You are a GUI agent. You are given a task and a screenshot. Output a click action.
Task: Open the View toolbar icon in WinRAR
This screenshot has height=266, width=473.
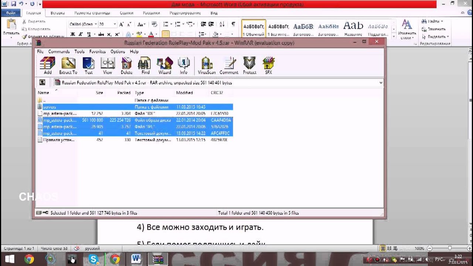tap(108, 66)
